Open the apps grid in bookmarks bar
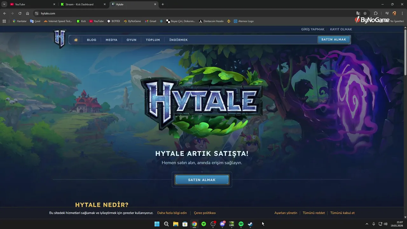This screenshot has height=229, width=407. tap(4, 21)
